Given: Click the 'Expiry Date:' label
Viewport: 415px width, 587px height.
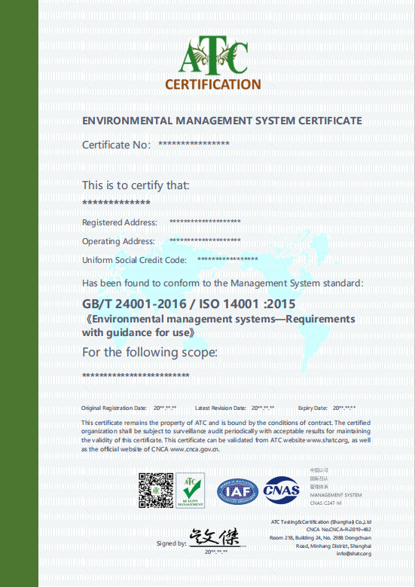Looking at the screenshot, I should click(313, 408).
